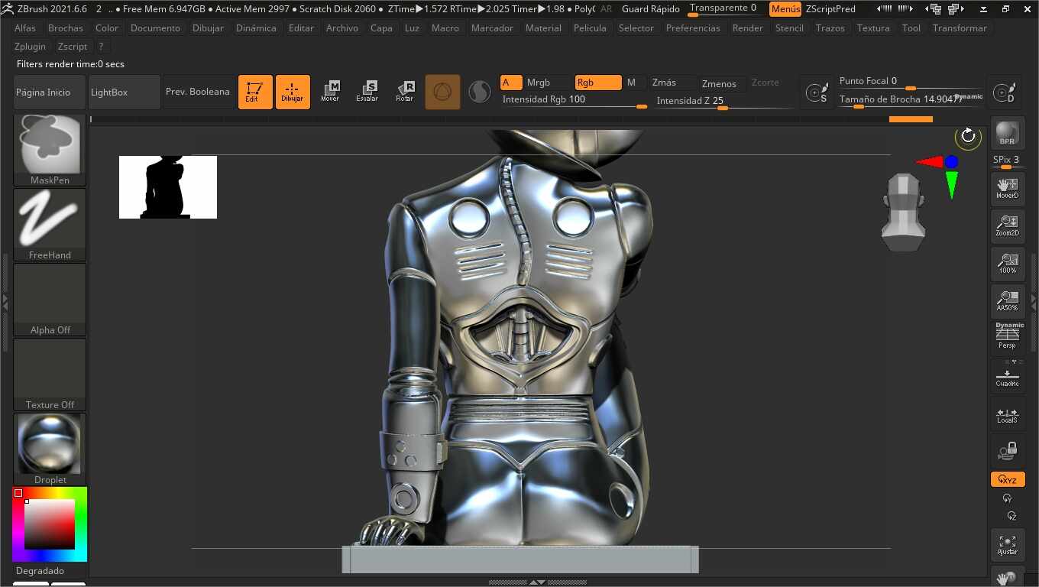Click the SPix 3 slider

tap(1007, 161)
